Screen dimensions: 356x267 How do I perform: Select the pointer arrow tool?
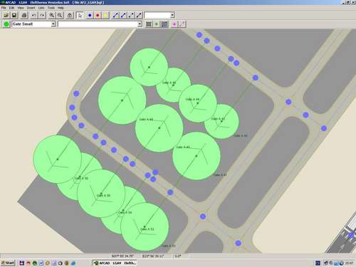pyautogui.click(x=80, y=15)
